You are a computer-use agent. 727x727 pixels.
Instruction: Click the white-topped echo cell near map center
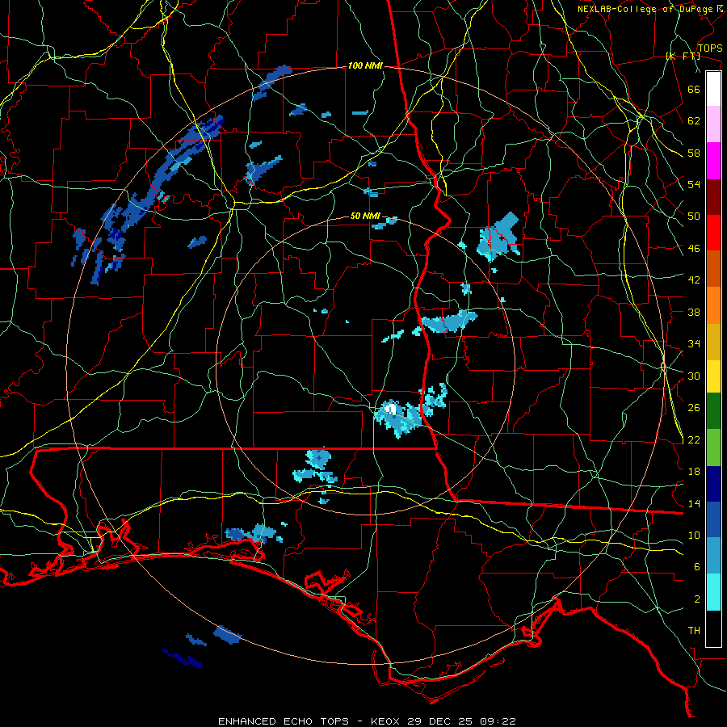point(391,409)
